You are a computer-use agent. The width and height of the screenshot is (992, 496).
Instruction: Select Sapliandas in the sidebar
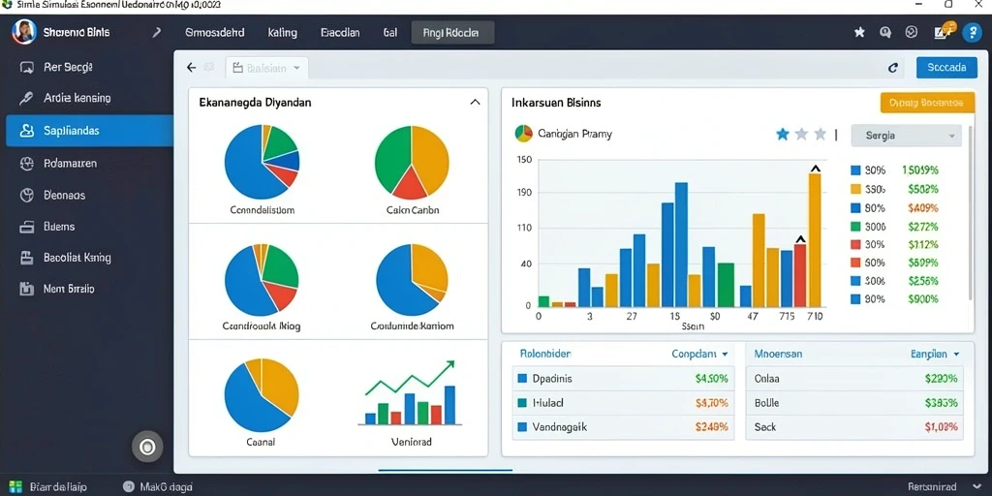89,131
